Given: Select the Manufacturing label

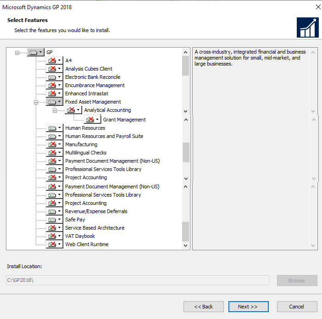Looking at the screenshot, I should pyautogui.click(x=81, y=144).
